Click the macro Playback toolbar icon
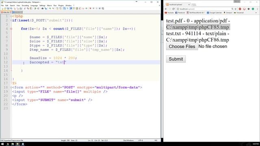260x146 pixels. [97, 9]
